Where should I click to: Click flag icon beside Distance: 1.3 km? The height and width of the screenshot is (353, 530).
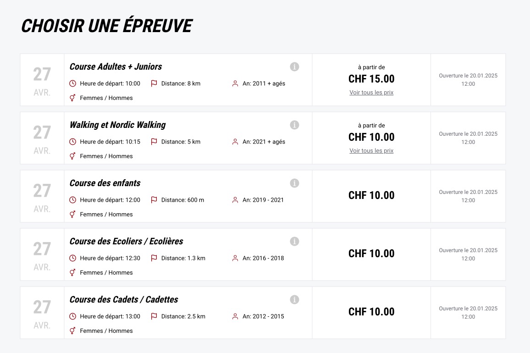(154, 258)
